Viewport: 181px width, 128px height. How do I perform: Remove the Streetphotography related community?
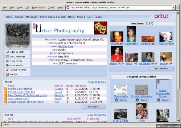coord(141,100)
